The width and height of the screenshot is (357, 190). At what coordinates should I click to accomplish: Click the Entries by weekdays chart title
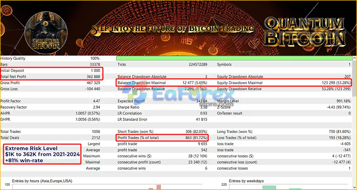tap(246, 181)
